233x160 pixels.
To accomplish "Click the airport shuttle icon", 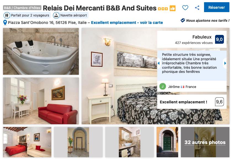I will click(x=56, y=15).
